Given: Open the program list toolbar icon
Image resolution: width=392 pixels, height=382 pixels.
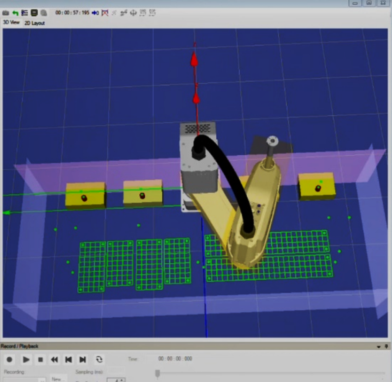Looking at the screenshot, I should (x=24, y=13).
